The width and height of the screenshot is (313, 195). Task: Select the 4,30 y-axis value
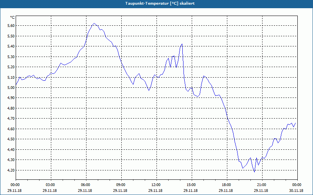tap(11, 160)
